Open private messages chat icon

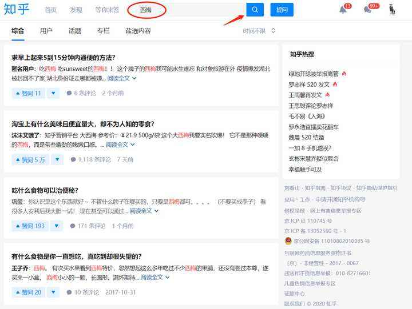(367, 10)
